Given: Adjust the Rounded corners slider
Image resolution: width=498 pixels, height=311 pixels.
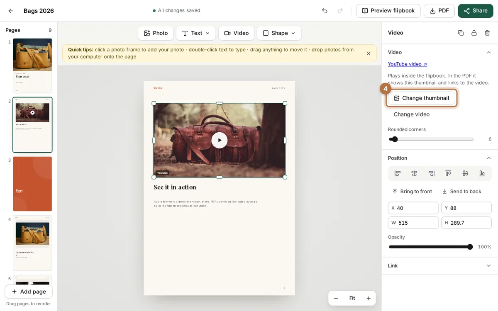Looking at the screenshot, I should 431,139.
